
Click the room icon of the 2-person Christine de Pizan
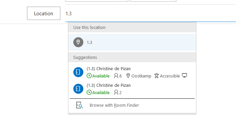(78, 89)
